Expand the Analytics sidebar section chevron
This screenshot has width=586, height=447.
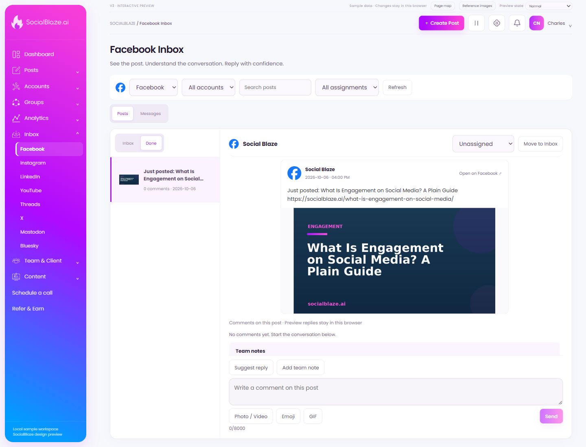click(x=77, y=120)
